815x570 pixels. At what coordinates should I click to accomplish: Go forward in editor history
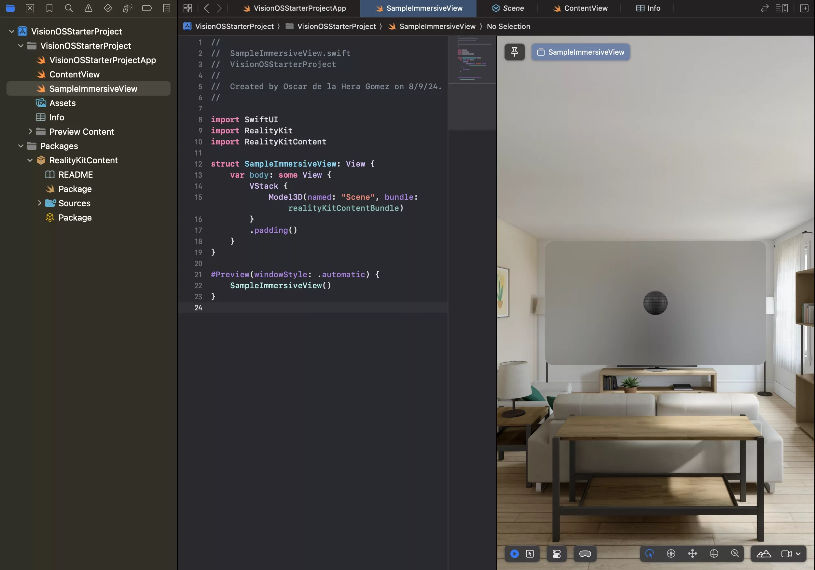219,8
